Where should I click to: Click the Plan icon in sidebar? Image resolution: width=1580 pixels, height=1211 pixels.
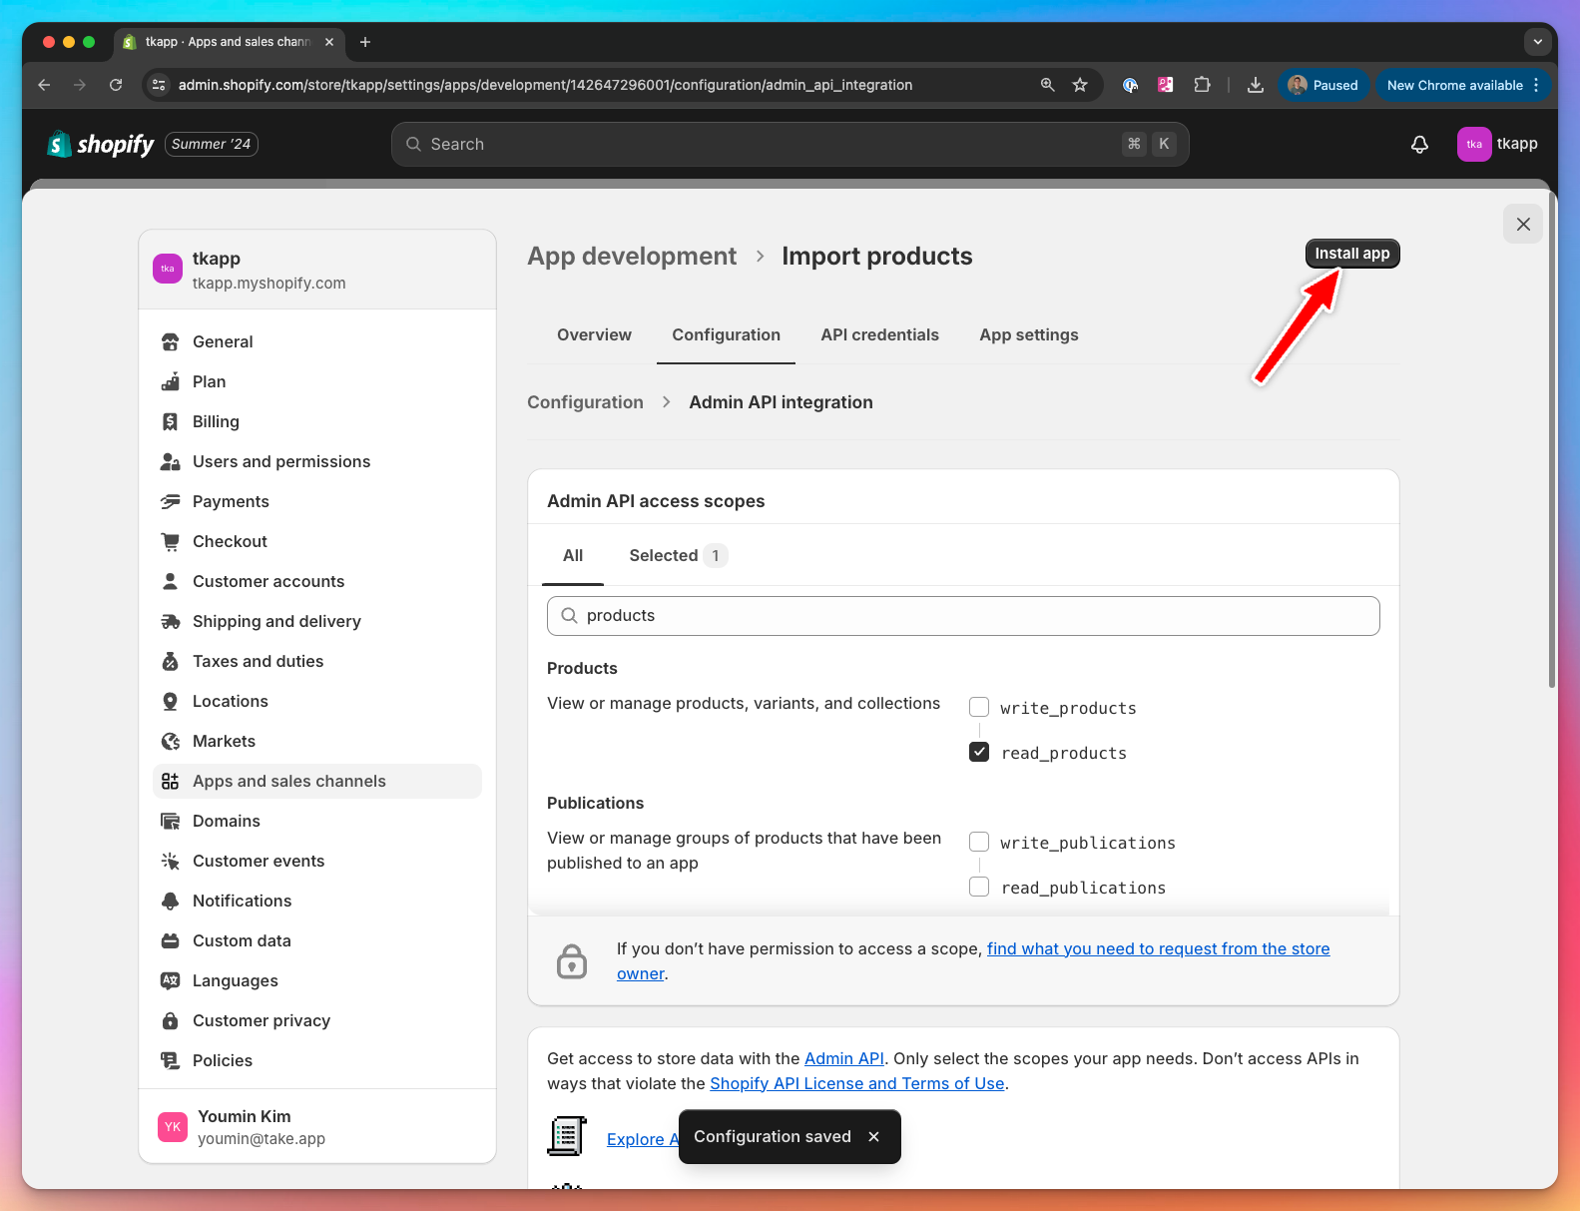[171, 381]
